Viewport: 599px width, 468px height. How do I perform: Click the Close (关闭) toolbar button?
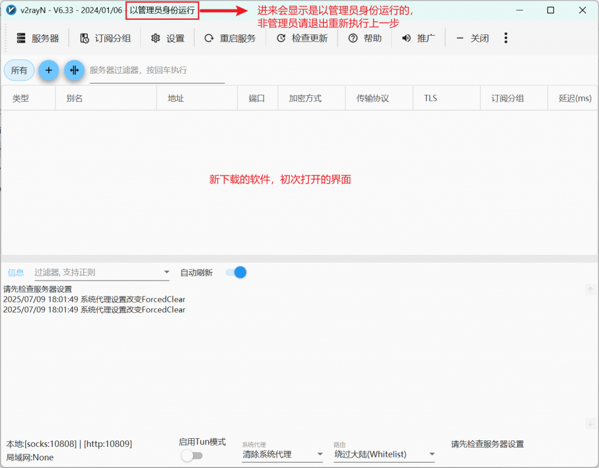pyautogui.click(x=473, y=39)
